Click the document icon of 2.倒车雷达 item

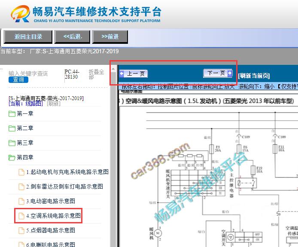[21, 187]
